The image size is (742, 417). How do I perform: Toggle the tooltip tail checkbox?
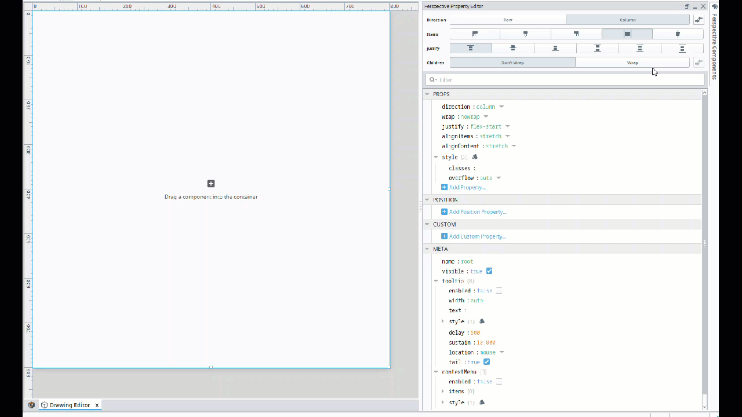(486, 362)
